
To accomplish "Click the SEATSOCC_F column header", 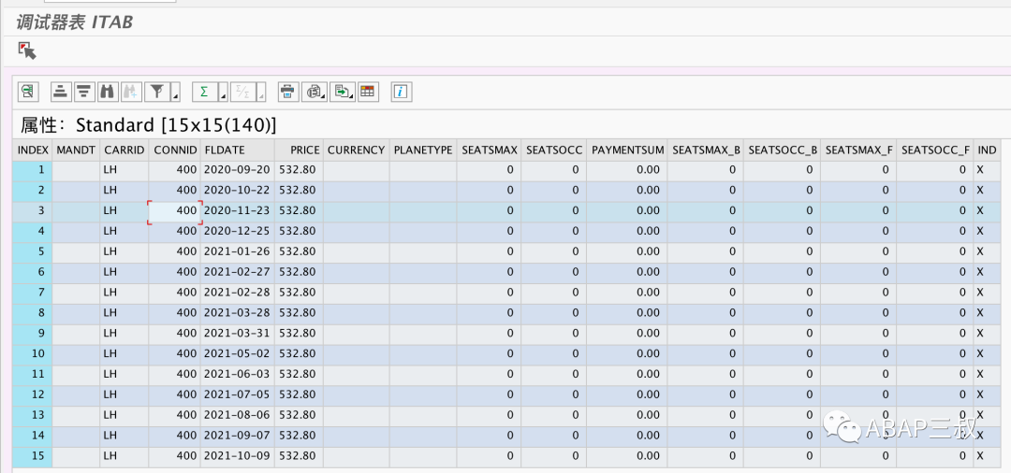I will (935, 150).
